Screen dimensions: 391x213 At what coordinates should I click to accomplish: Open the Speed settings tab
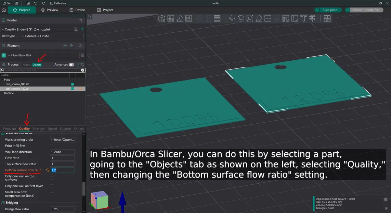pos(52,129)
